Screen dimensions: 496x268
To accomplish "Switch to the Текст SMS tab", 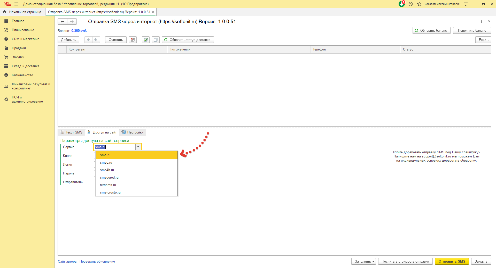I will pyautogui.click(x=71, y=132).
